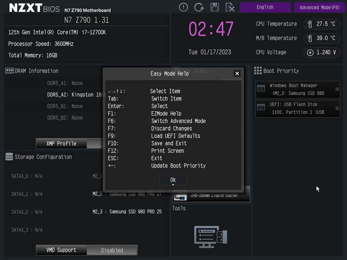Click SATA3_3 : N/A entry
This screenshot has width=347, height=260.
tap(27, 230)
